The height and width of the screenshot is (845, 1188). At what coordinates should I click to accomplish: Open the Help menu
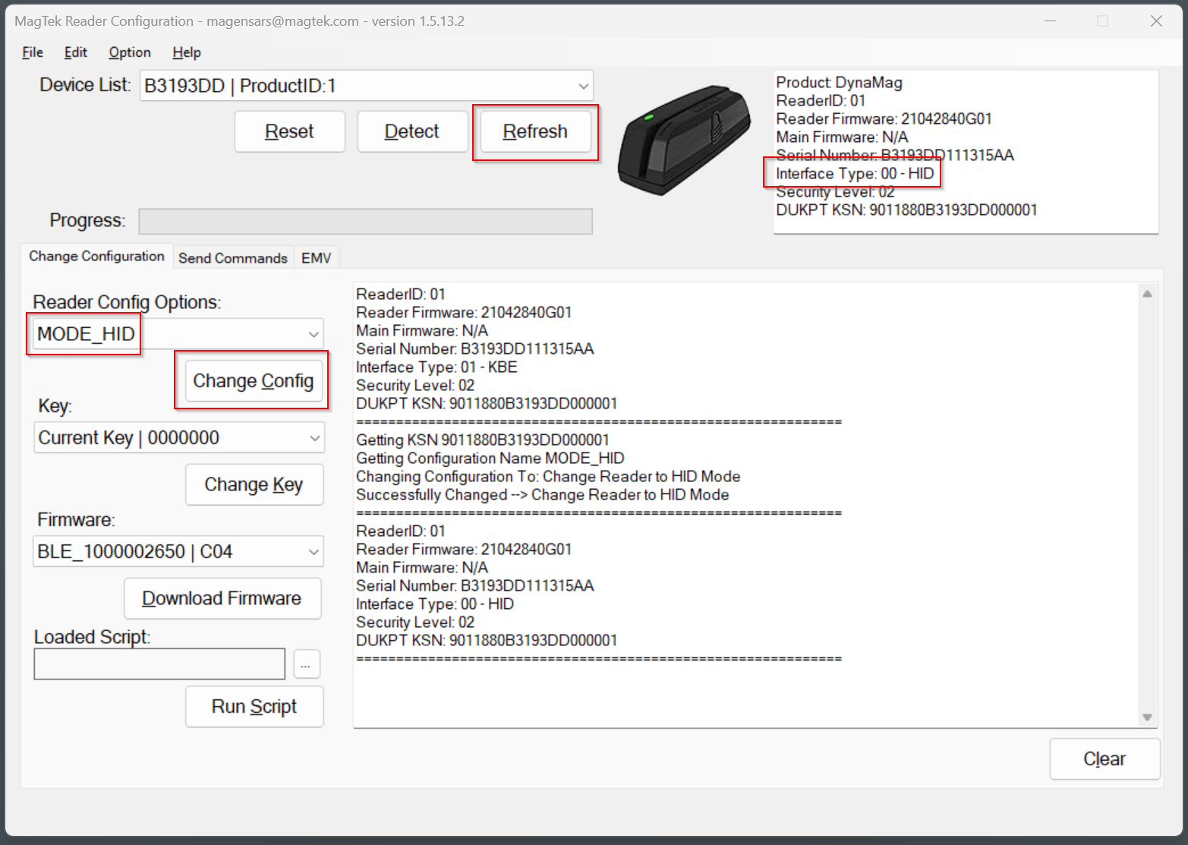(x=186, y=52)
